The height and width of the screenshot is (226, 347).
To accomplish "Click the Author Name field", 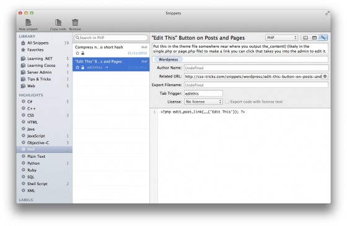I will 257,68.
